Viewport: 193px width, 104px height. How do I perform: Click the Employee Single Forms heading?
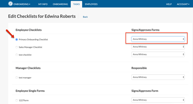pyautogui.click(x=30, y=91)
